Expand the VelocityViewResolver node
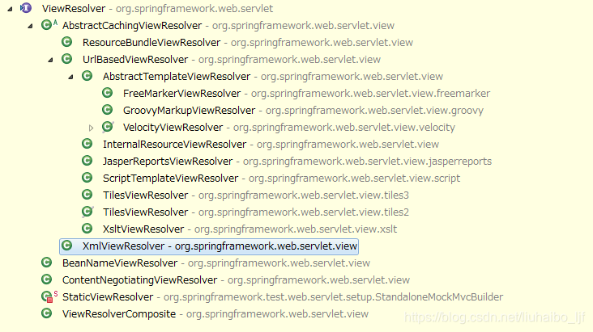This screenshot has height=332, width=593. (91, 128)
